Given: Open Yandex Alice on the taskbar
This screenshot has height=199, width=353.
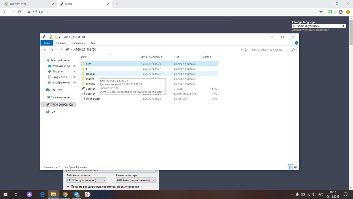Looking at the screenshot, I should pos(30,194).
